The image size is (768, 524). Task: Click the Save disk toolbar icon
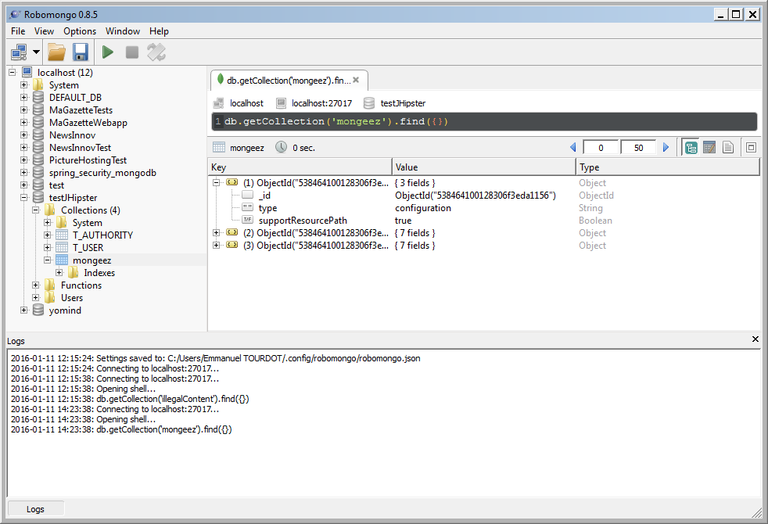[x=81, y=52]
